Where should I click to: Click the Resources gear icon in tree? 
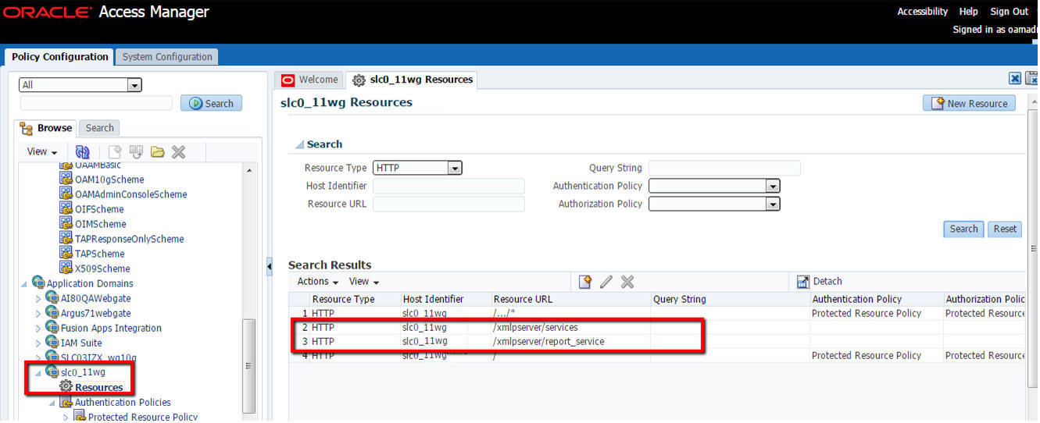(x=66, y=386)
